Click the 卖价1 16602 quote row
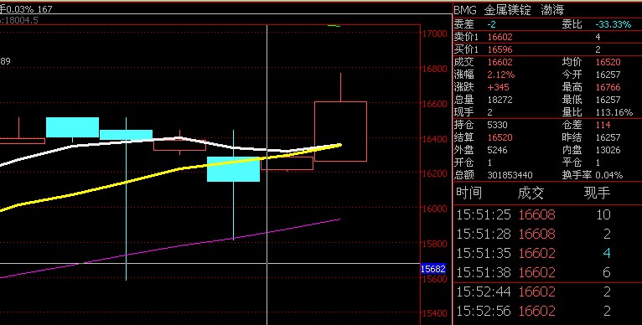The height and width of the screenshot is (325, 642). click(x=547, y=37)
